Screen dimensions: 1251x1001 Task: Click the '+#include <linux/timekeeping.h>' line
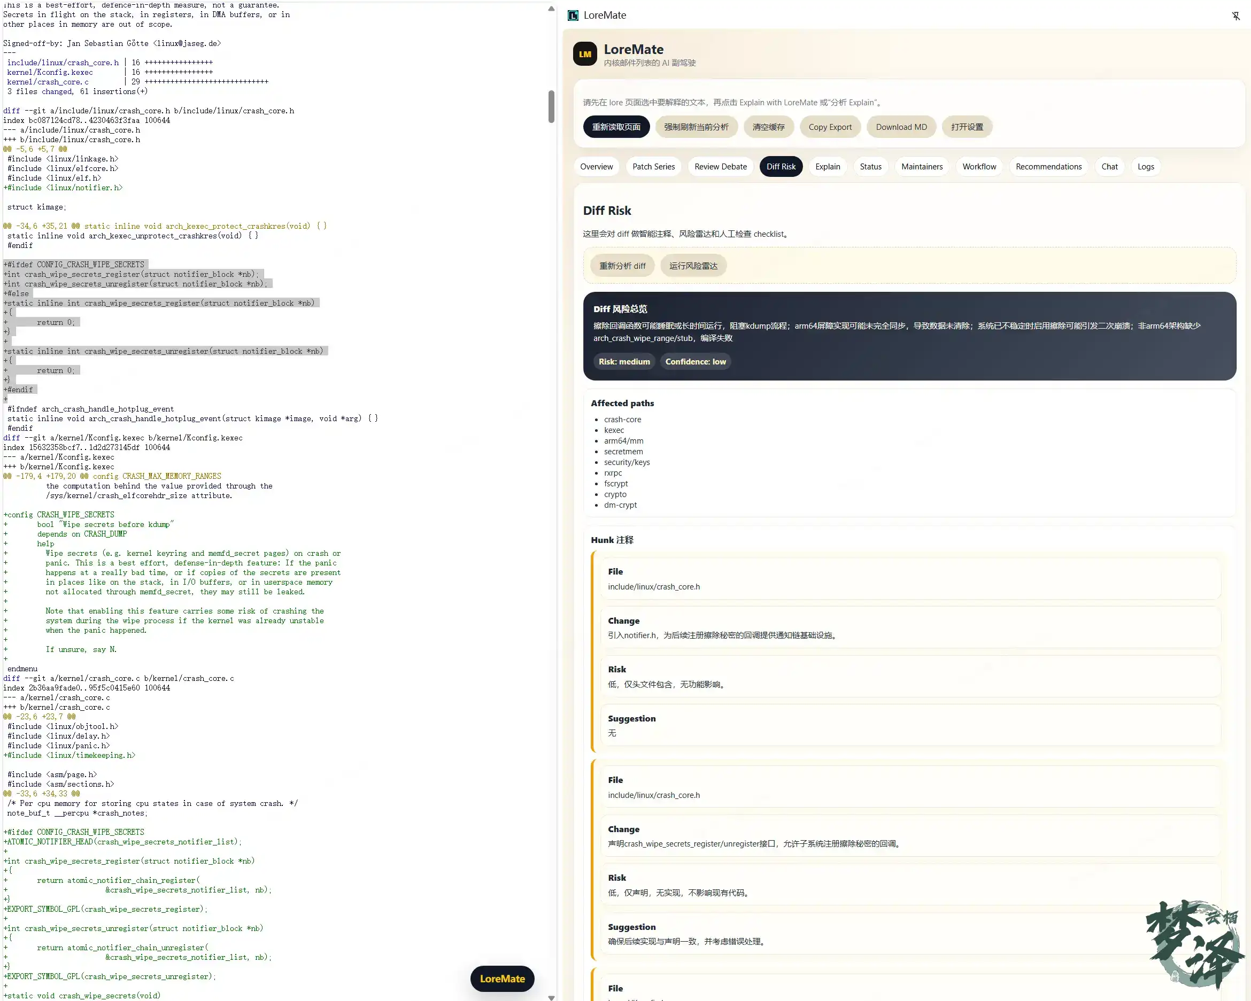[69, 755]
